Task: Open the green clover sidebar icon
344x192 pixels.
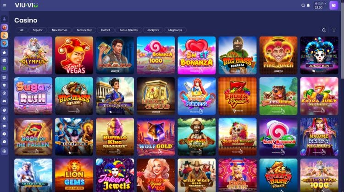Action: pyautogui.click(x=4, y=68)
